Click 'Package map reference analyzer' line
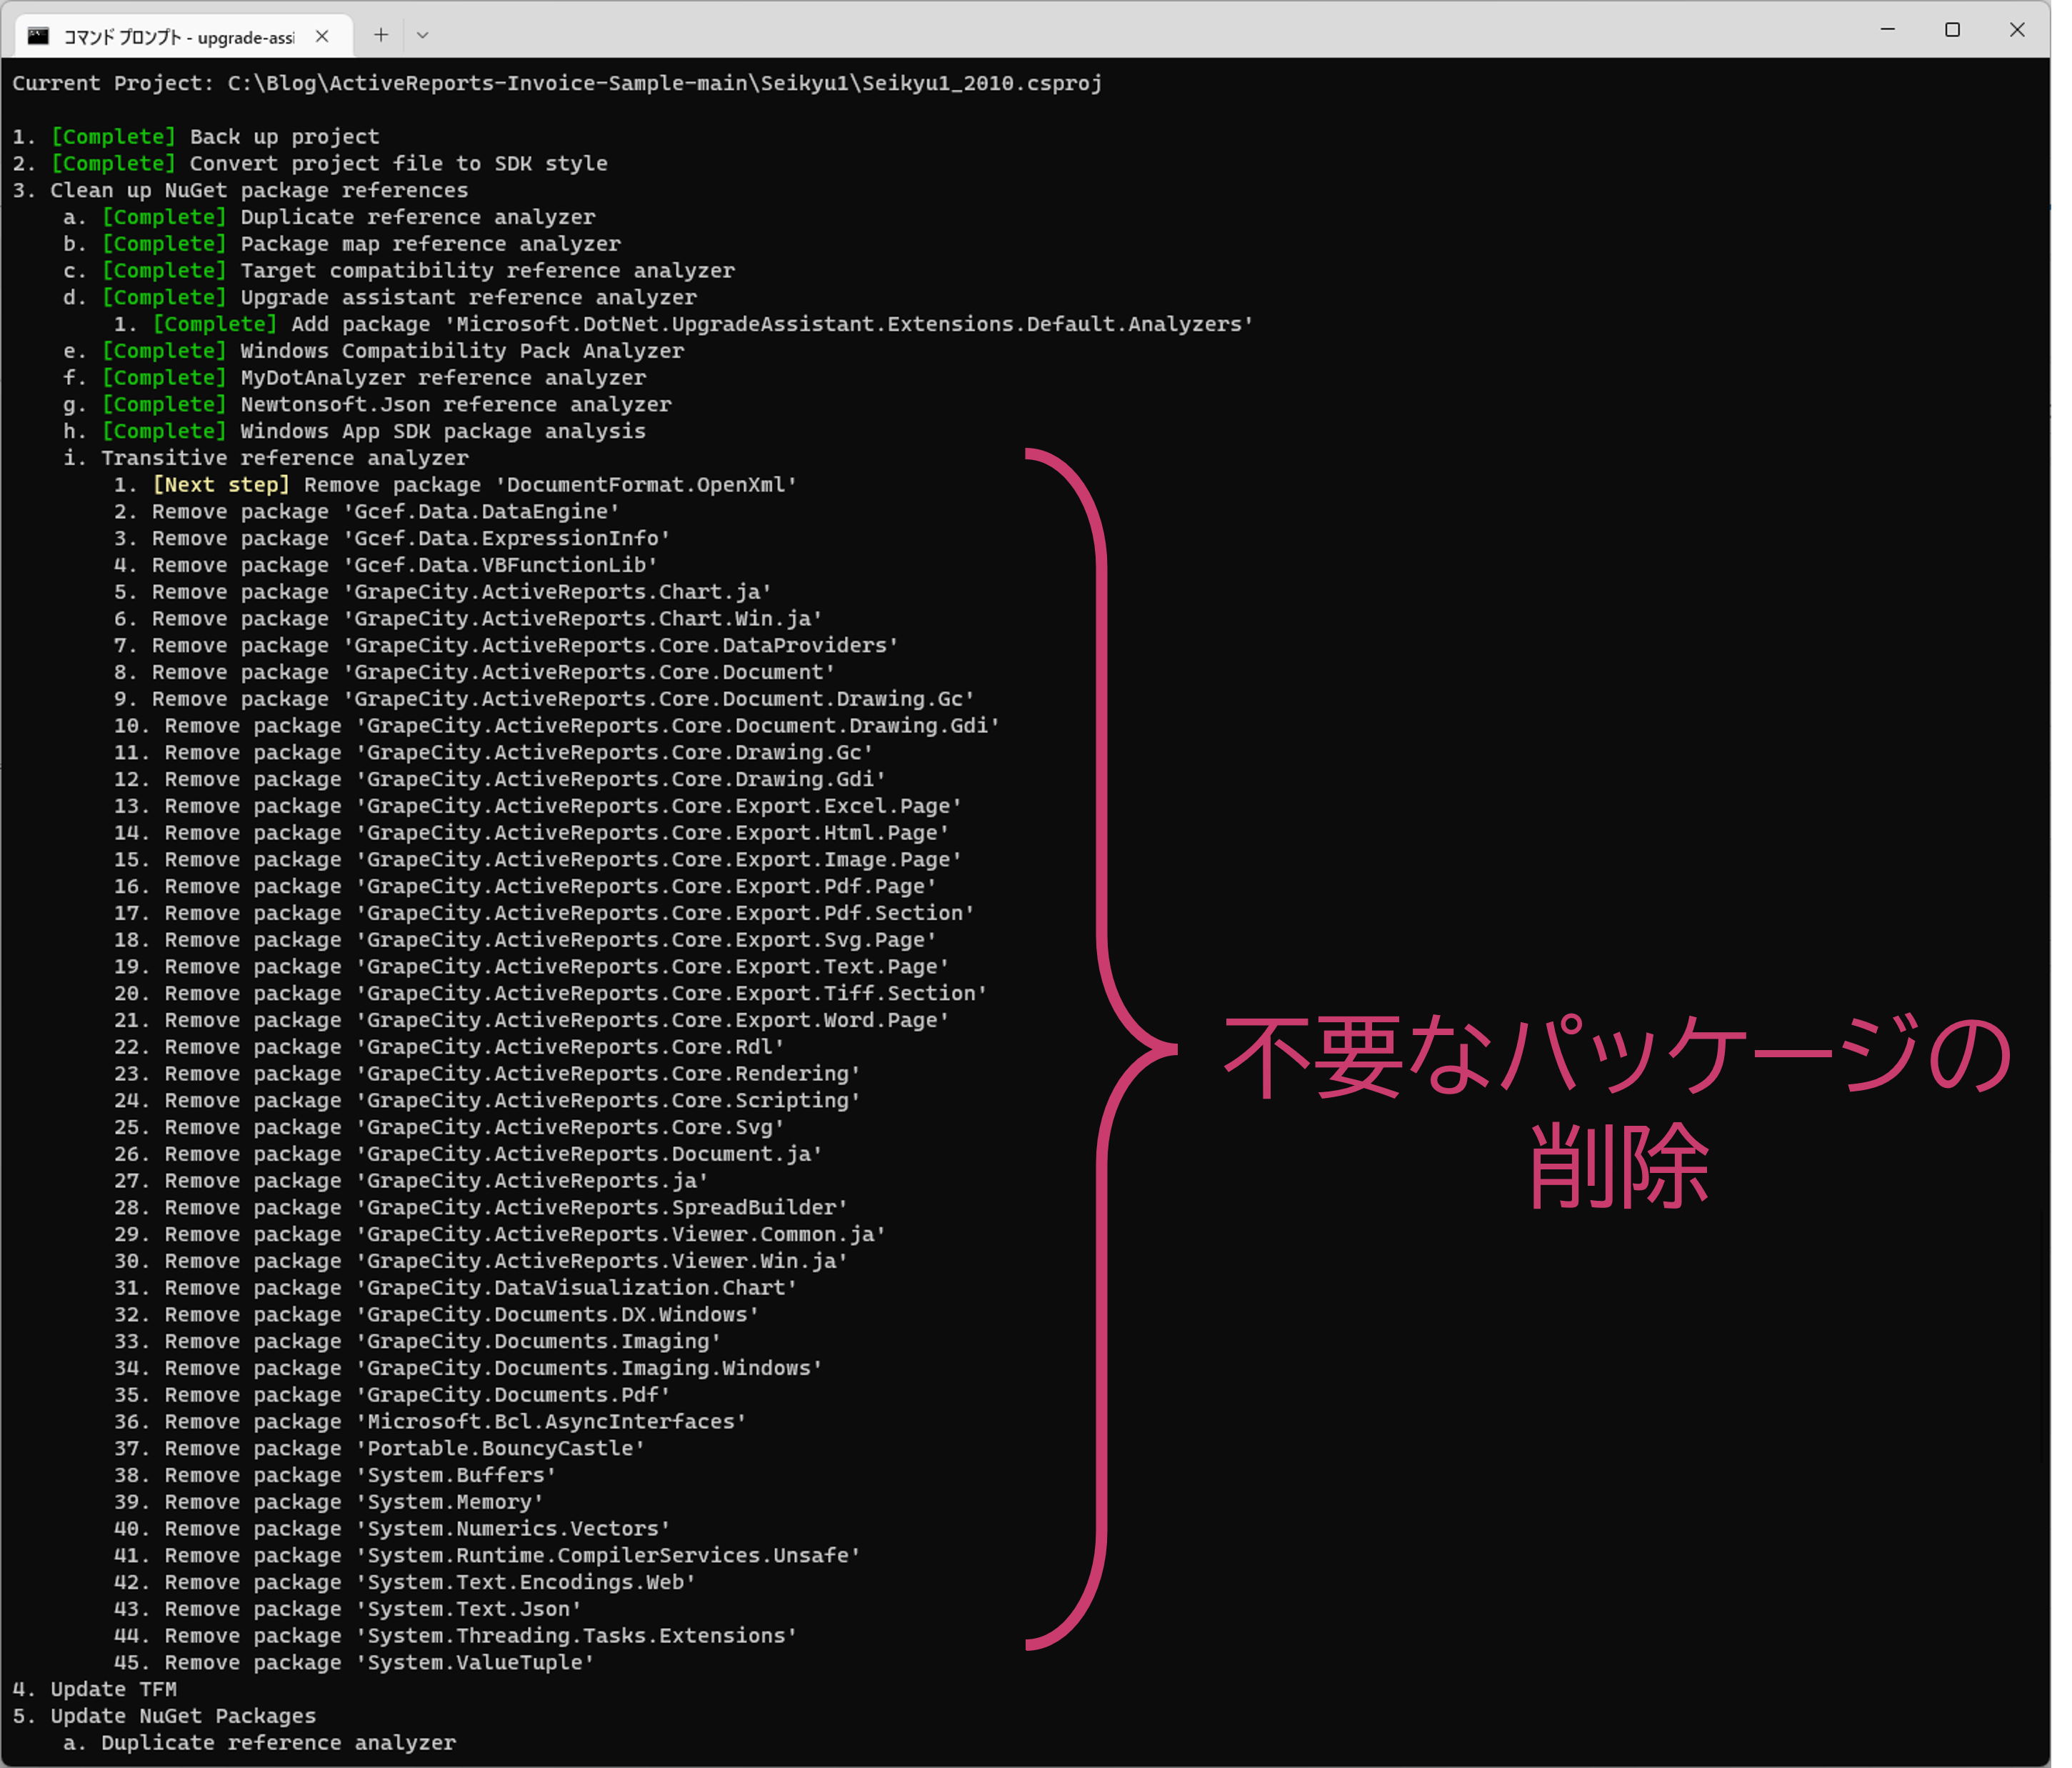The height and width of the screenshot is (1768, 2072). (342, 244)
